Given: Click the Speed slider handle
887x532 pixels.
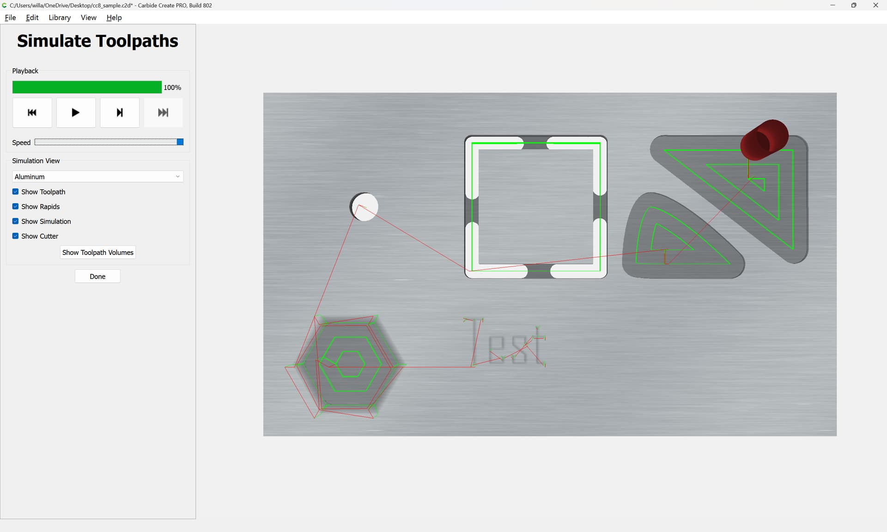Looking at the screenshot, I should pyautogui.click(x=180, y=142).
